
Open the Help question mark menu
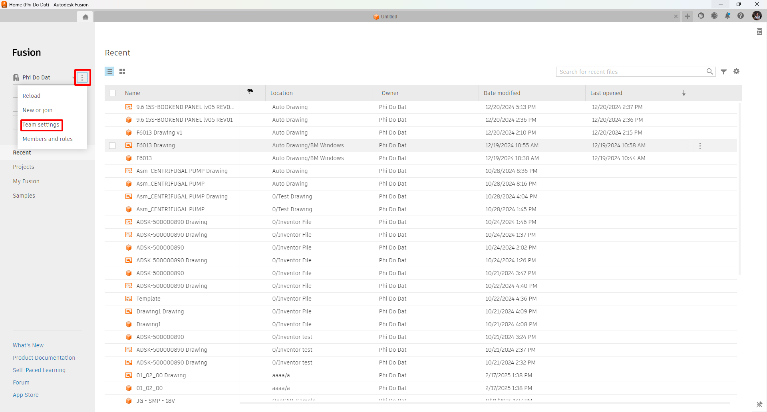click(741, 16)
